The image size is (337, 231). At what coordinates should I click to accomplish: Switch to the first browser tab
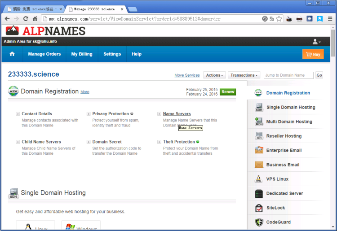[34, 9]
